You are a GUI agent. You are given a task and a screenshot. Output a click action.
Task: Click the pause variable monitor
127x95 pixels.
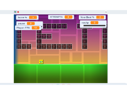pos(30,23)
